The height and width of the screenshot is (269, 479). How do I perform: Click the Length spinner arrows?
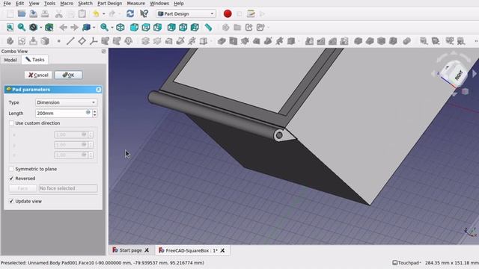95,113
